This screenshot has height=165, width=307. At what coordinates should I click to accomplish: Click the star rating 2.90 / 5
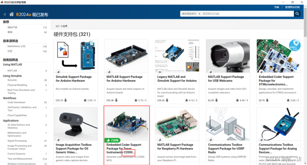pos(90,100)
